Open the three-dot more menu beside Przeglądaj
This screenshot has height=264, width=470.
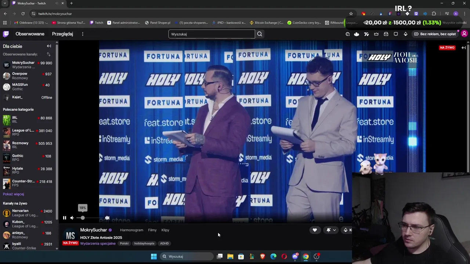83,34
